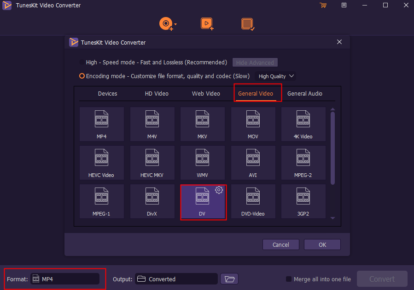Click the Output Converted path field

click(176, 279)
